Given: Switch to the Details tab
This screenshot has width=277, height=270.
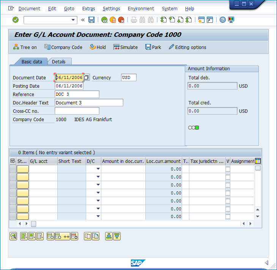Looking at the screenshot, I should 59,62.
